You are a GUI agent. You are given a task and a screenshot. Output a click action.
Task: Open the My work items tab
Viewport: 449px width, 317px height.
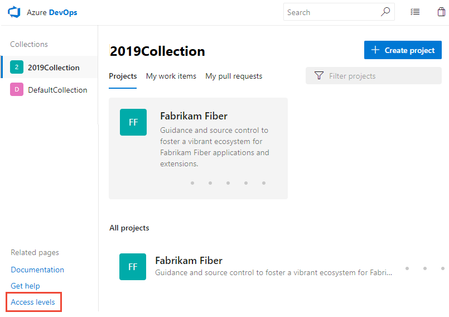(171, 76)
